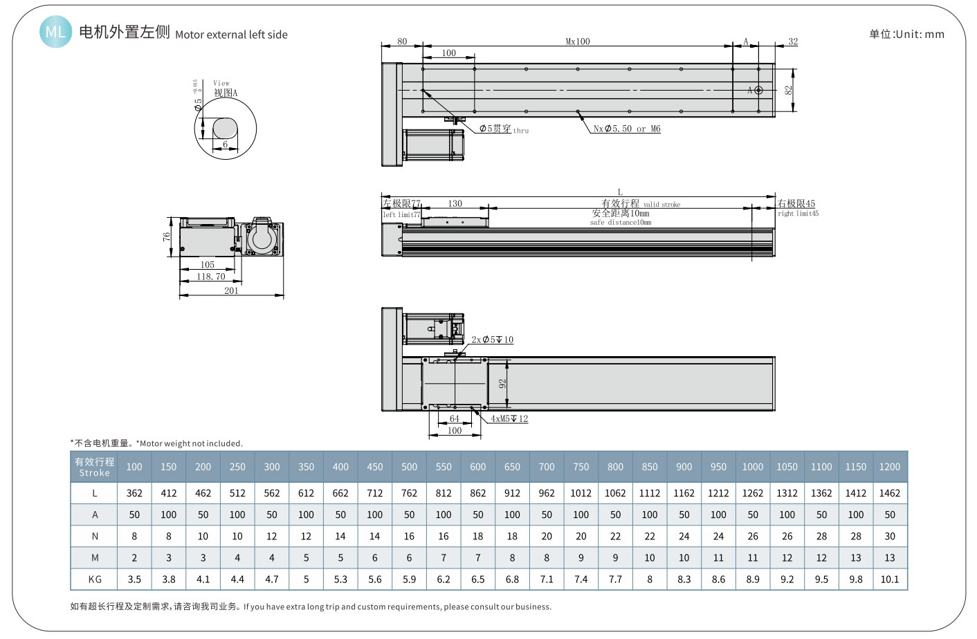Click L value '812'
The height and width of the screenshot is (639, 977).
(444, 493)
